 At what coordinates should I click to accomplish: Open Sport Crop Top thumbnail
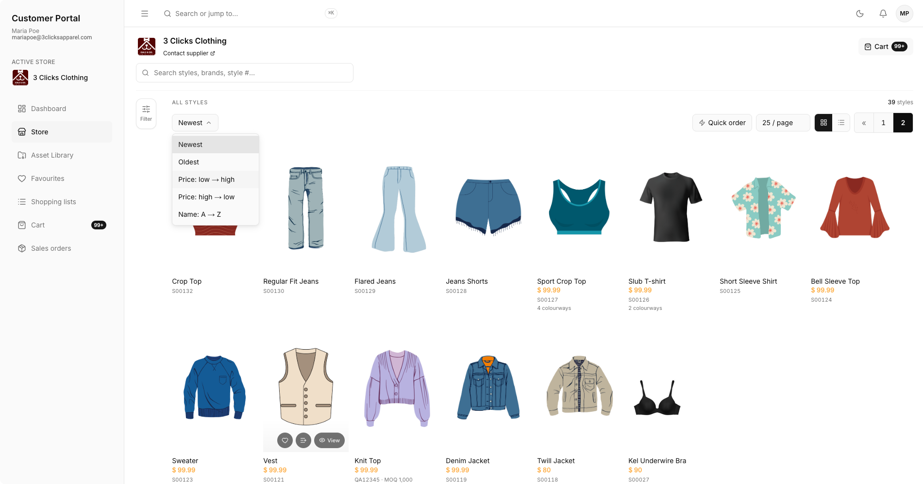579,207
